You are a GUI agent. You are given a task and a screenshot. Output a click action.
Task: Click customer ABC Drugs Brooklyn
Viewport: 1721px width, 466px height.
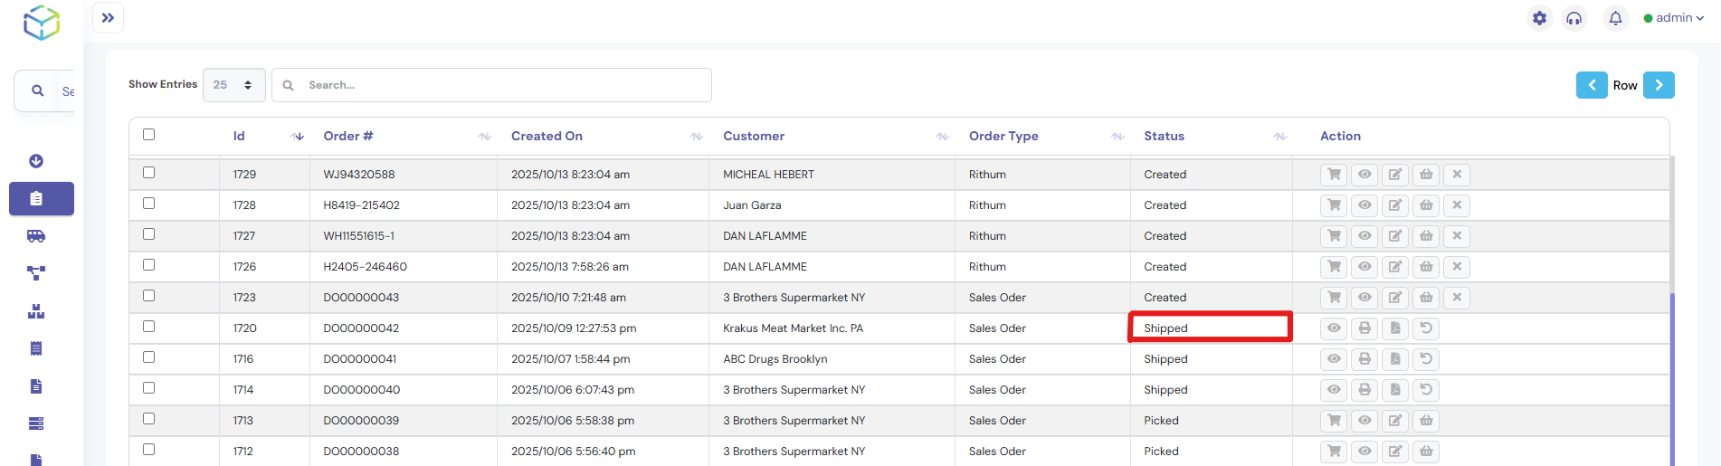pyautogui.click(x=775, y=359)
